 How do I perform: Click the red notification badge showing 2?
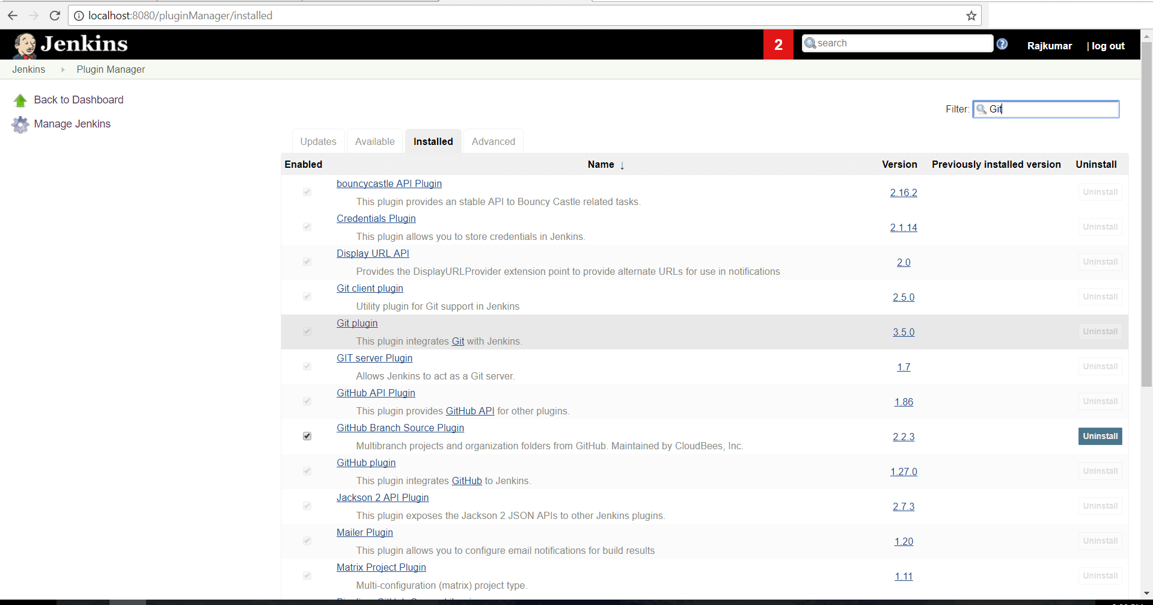coord(778,44)
